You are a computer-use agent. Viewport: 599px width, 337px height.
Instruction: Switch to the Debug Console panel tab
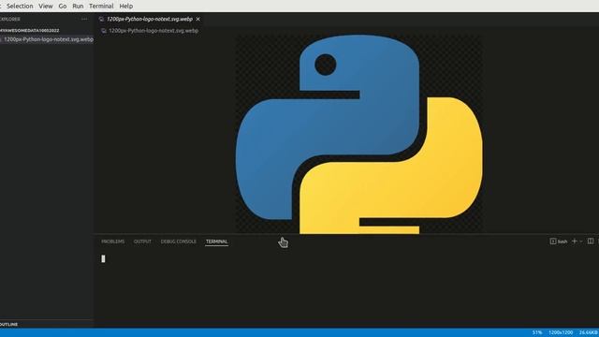tap(179, 242)
